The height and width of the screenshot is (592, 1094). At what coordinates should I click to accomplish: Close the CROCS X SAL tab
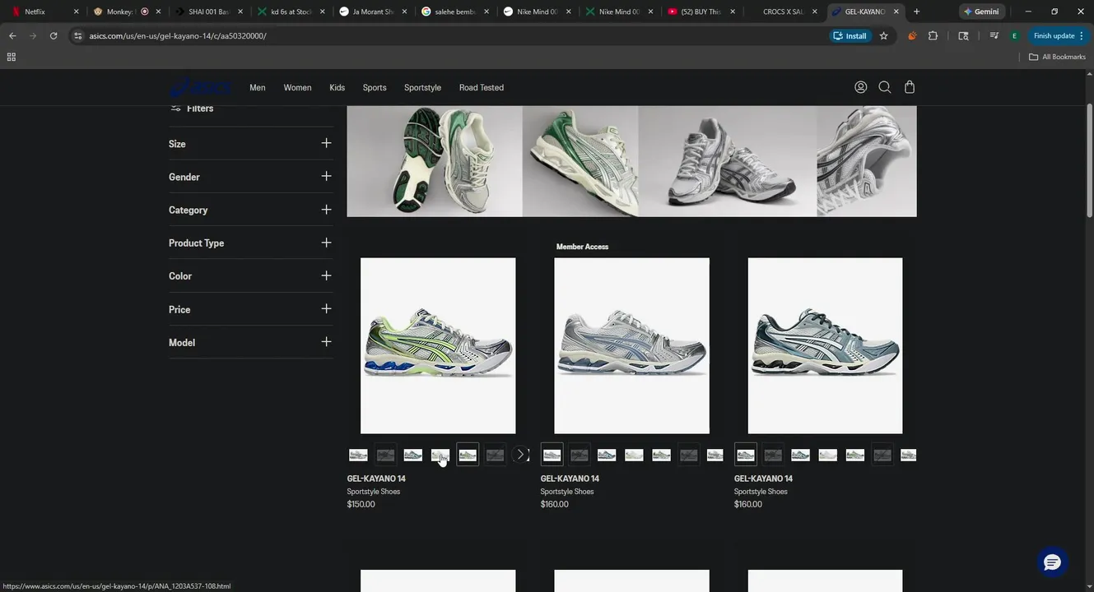pyautogui.click(x=815, y=12)
